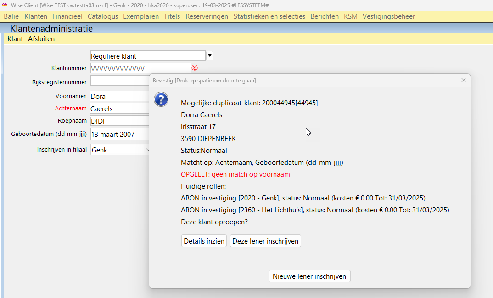Click the red target icon beside Klantnummer

[195, 68]
